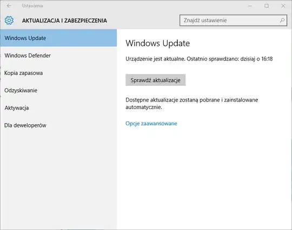Maximize the Ustawienia window

coord(267,6)
